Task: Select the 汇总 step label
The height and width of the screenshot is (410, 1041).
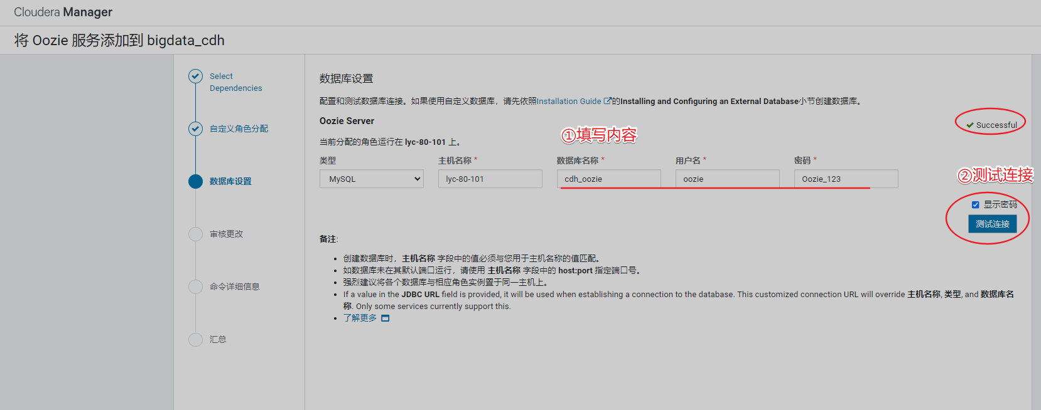Action: [x=218, y=339]
